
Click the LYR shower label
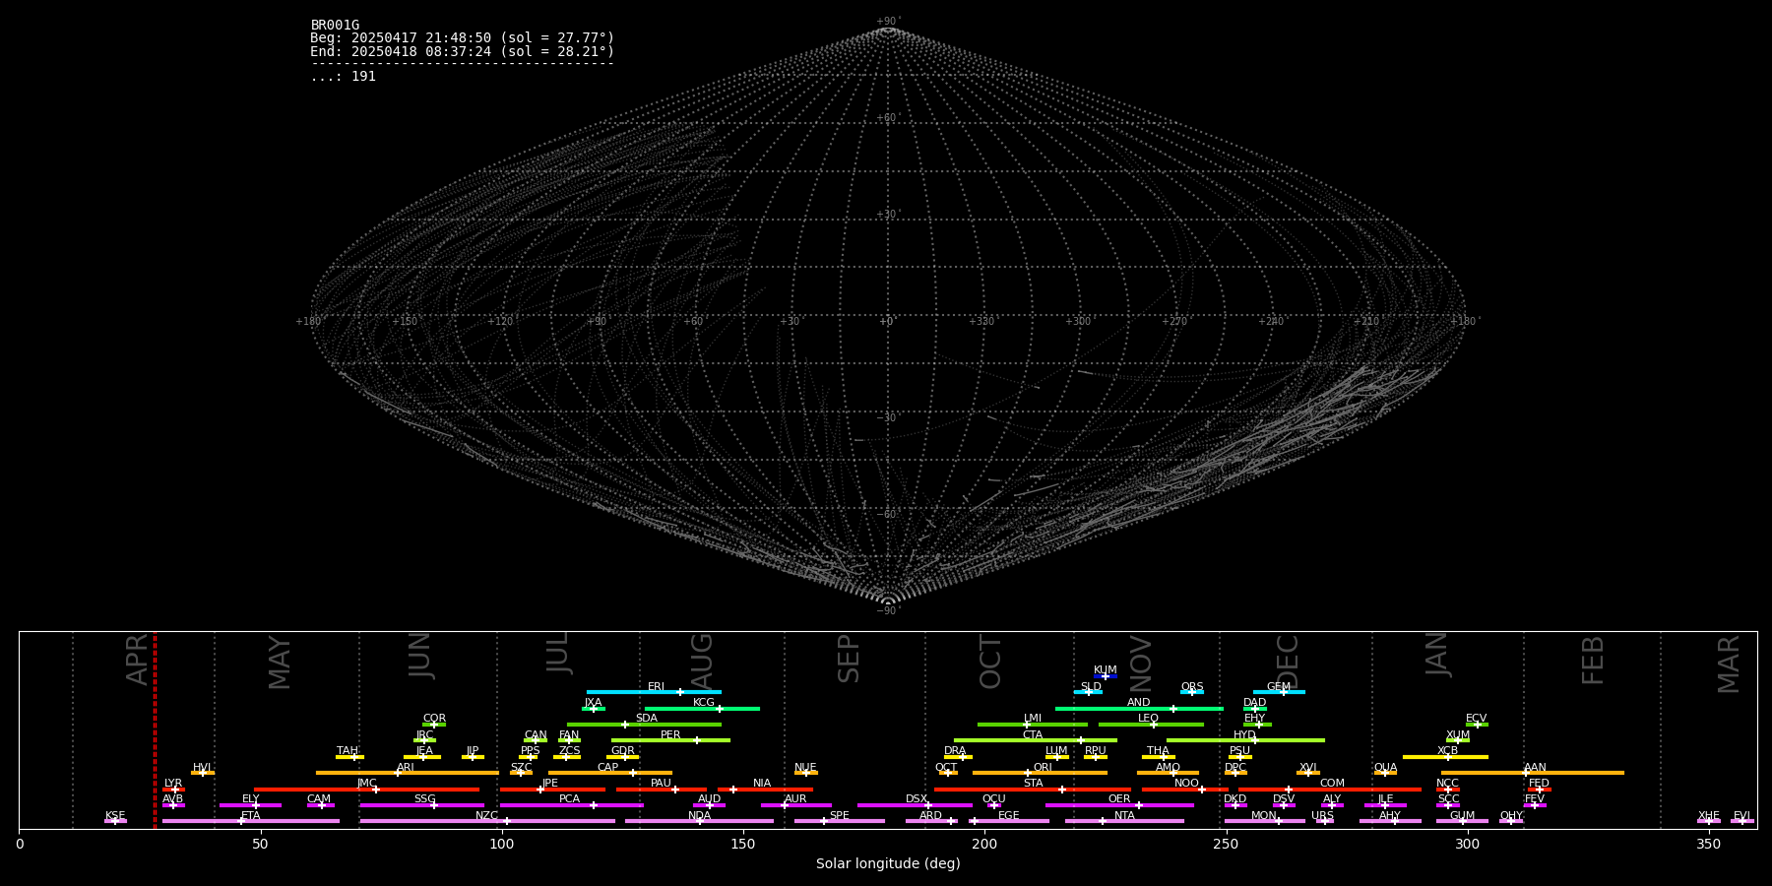(x=173, y=784)
